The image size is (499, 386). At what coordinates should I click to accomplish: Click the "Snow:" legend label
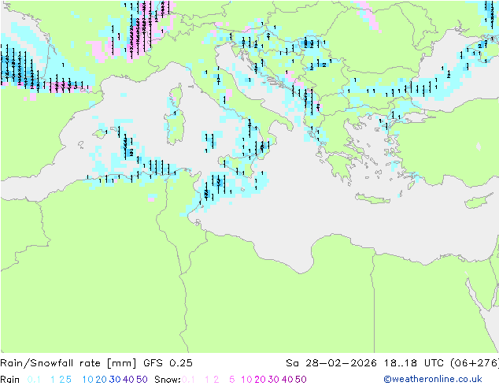click(168, 380)
